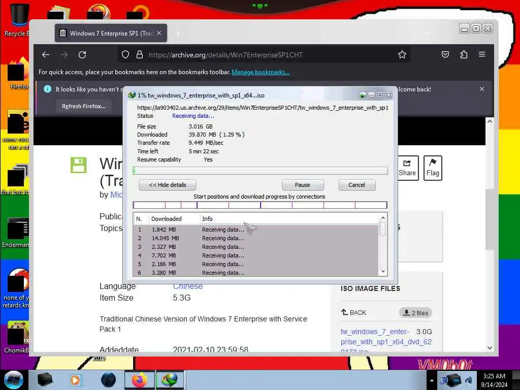The image size is (520, 390).
Task: Show hidden system tray icons
Action: point(432,380)
